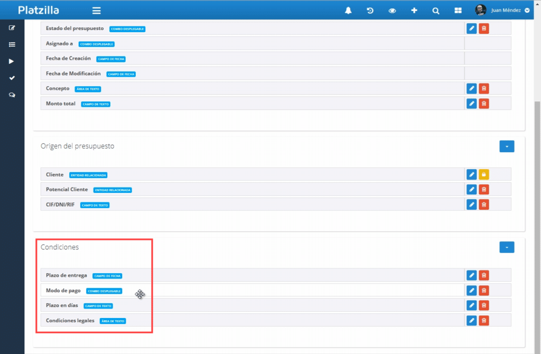The height and width of the screenshot is (354, 541).
Task: Click Entidad Relacionada tag on Cliente
Action: [x=88, y=175]
